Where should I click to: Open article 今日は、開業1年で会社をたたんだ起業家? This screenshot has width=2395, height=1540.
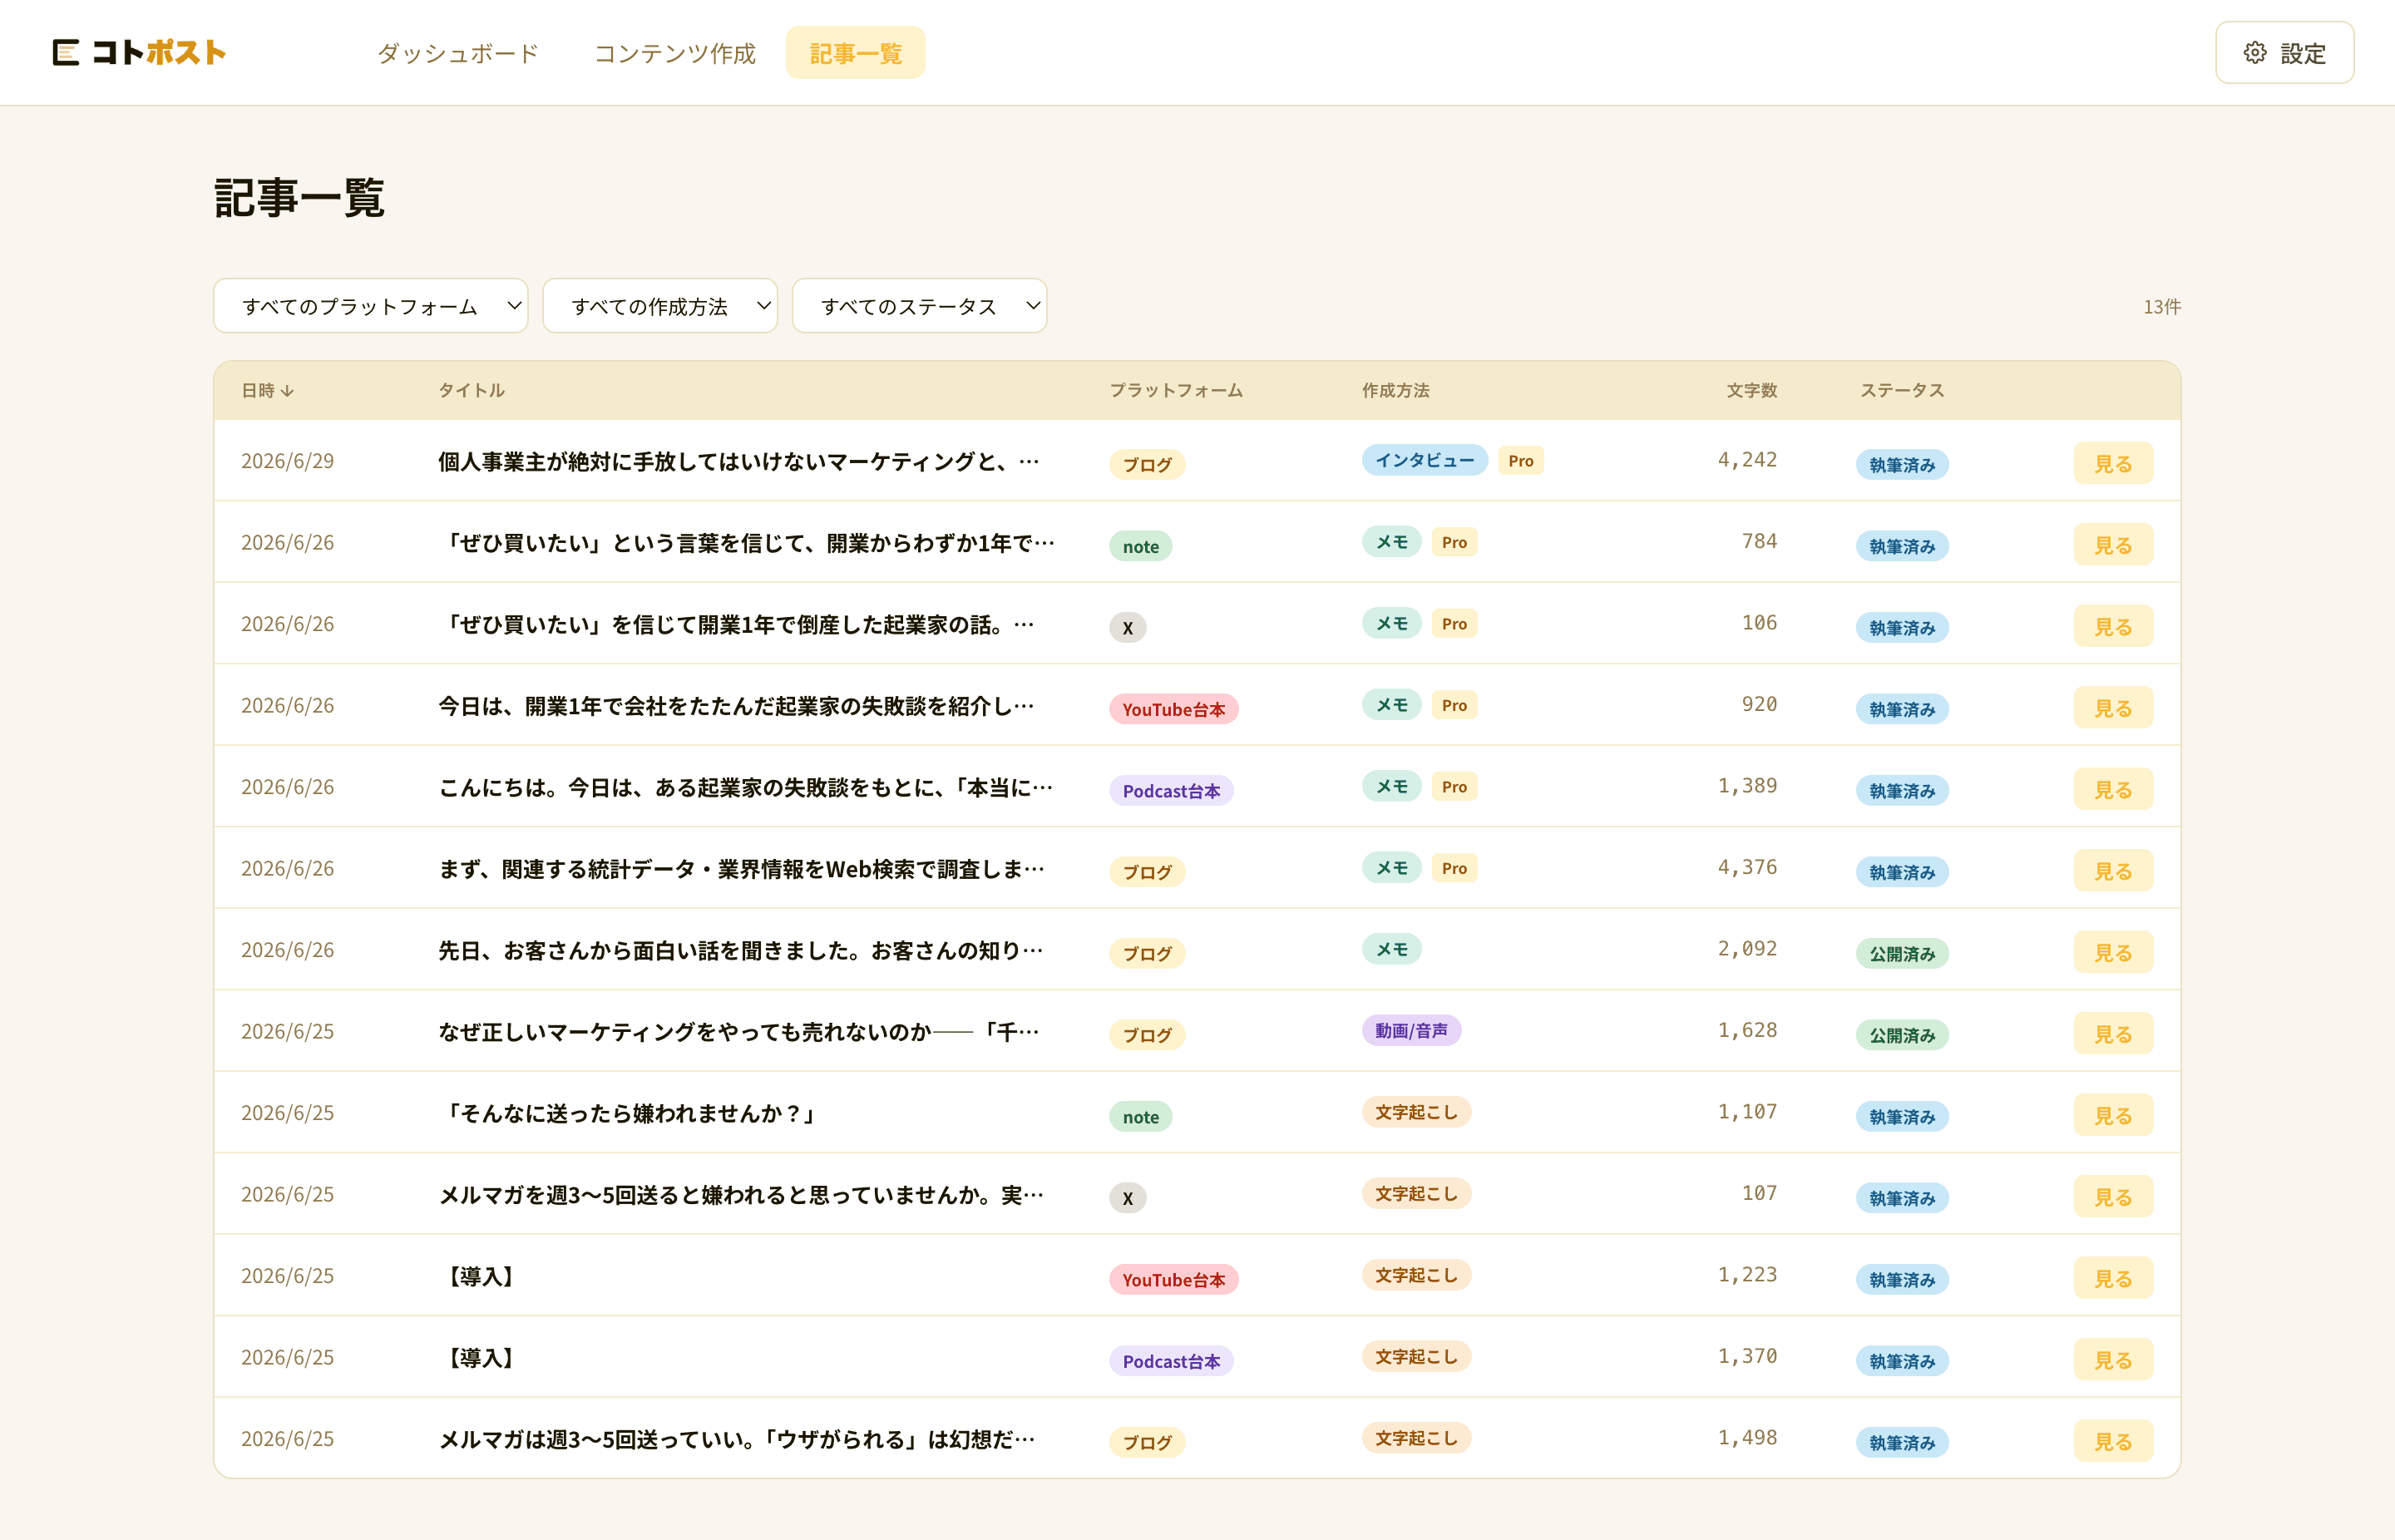[x=736, y=706]
